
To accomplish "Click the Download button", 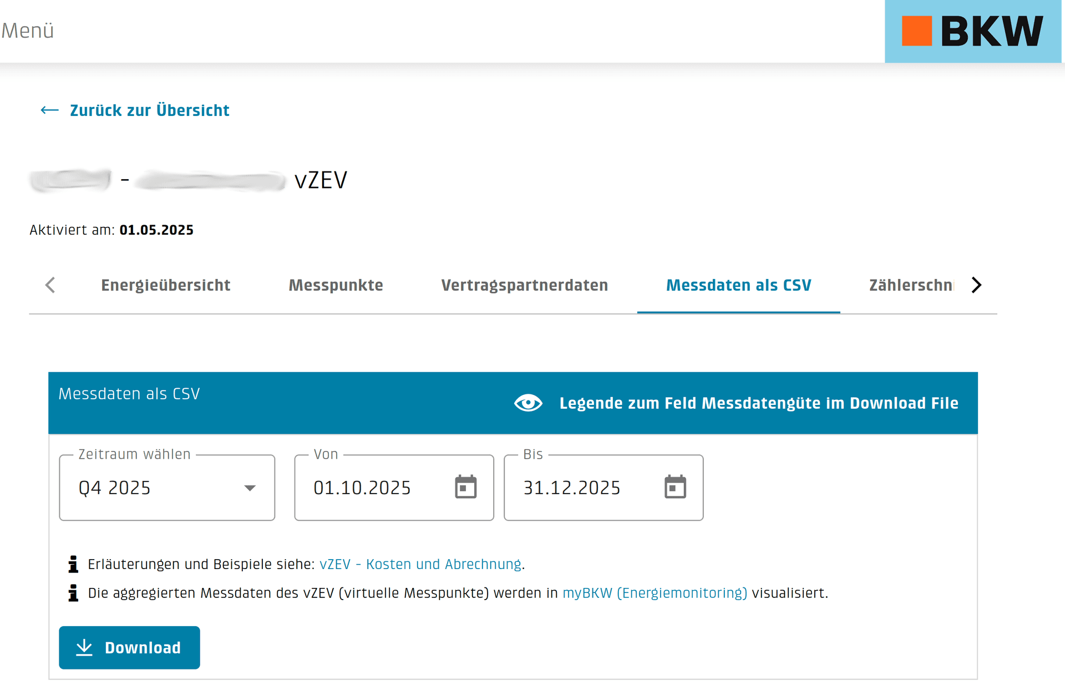I will click(129, 648).
